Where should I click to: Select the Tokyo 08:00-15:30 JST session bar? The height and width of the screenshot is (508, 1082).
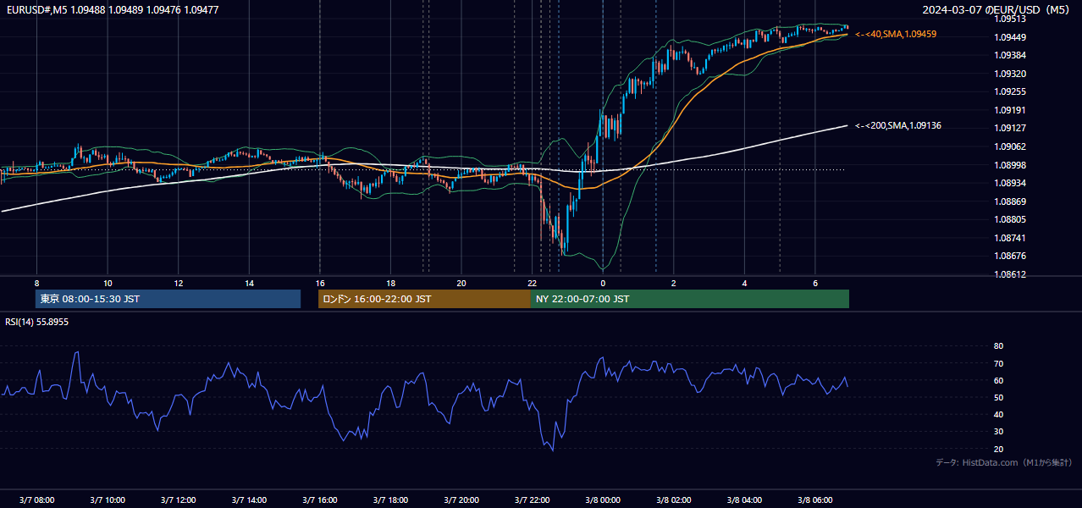[168, 299]
